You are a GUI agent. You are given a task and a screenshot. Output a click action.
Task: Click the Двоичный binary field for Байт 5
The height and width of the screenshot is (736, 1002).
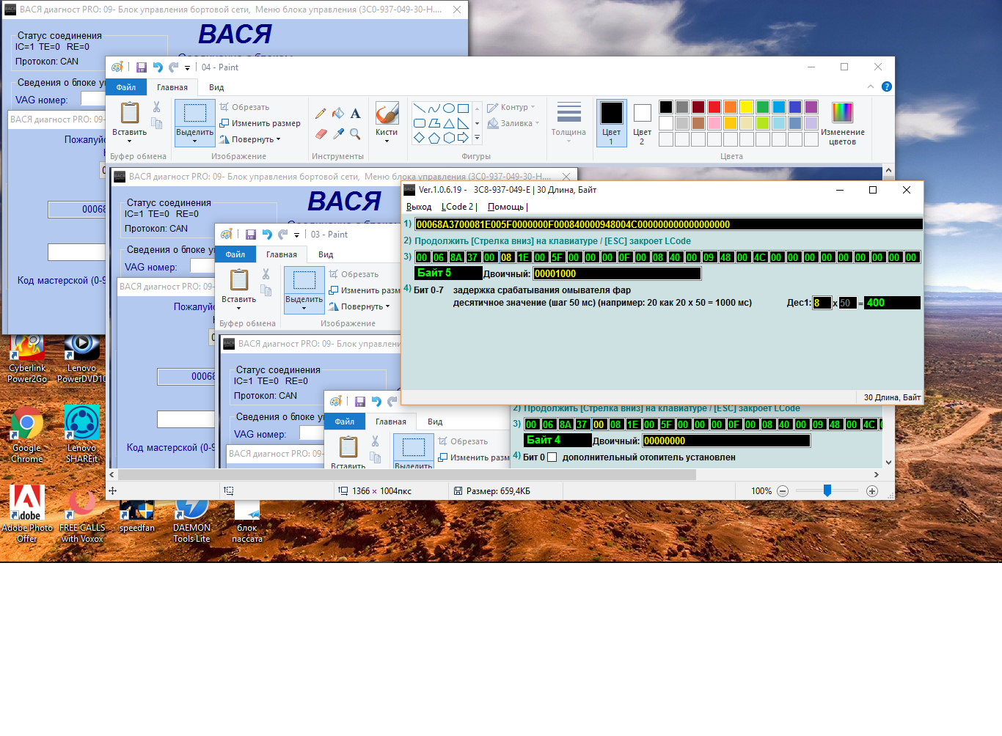pos(616,273)
